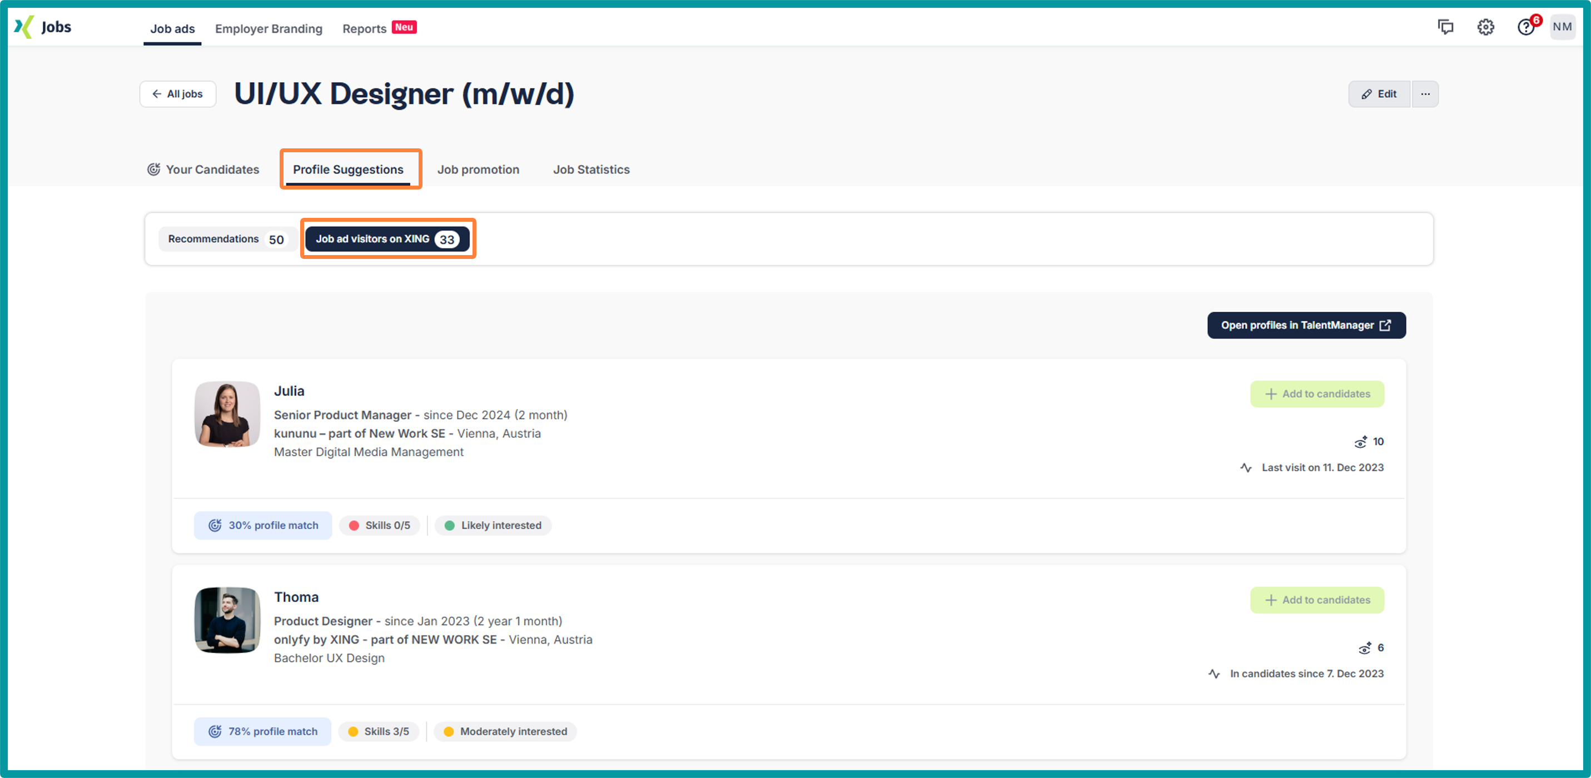
Task: Open the Job Statistics tab
Action: (591, 170)
